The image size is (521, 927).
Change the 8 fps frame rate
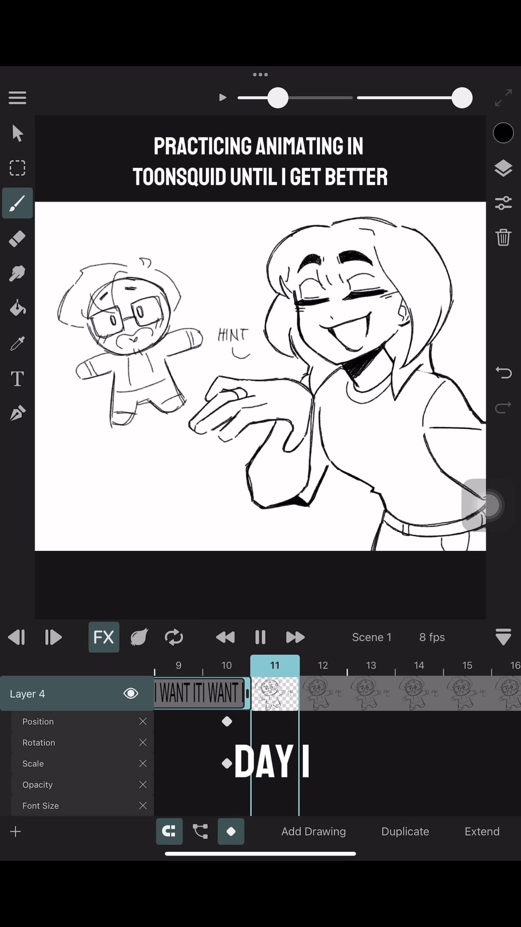pos(432,637)
